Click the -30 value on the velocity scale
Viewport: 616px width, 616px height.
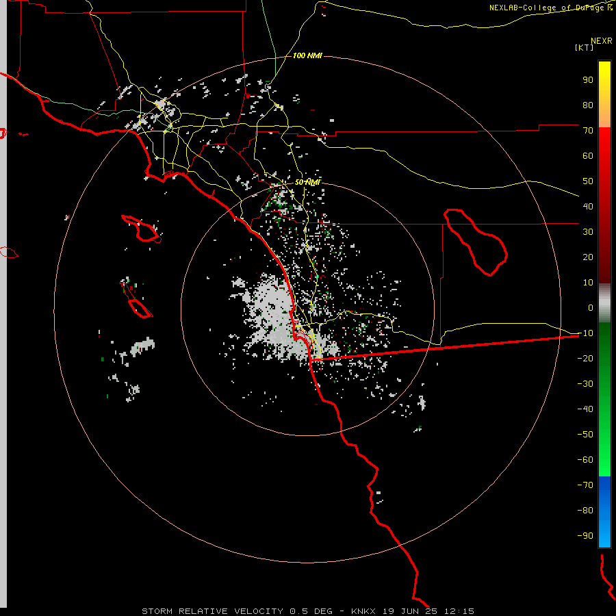click(585, 384)
